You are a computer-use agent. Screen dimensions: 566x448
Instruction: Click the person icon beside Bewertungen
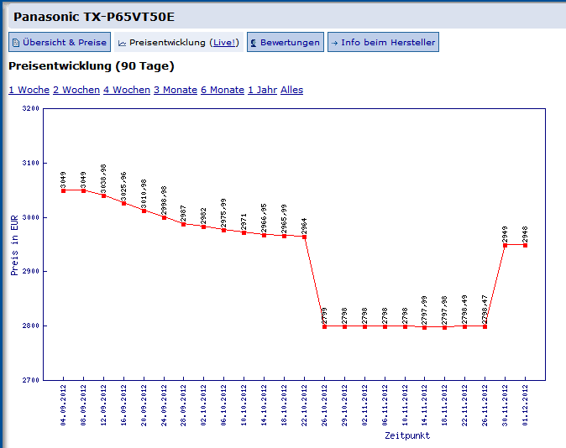tap(254, 43)
